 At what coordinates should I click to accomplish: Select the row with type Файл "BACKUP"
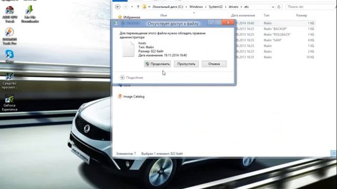click(x=275, y=29)
